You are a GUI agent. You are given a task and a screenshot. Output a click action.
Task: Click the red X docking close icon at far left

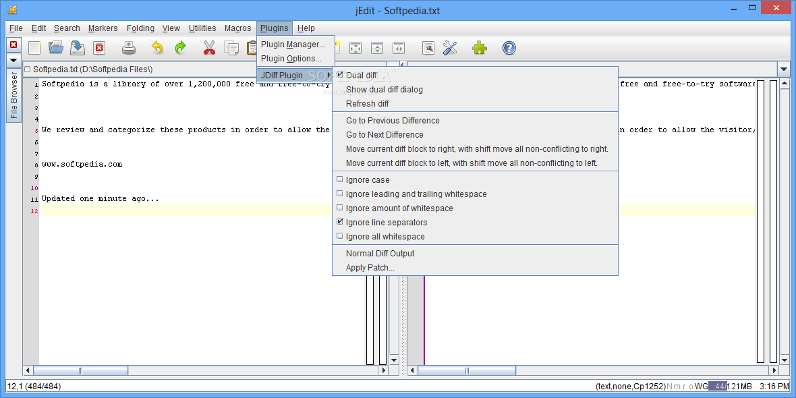tap(13, 45)
